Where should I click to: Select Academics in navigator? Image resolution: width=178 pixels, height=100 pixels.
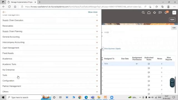7,59
